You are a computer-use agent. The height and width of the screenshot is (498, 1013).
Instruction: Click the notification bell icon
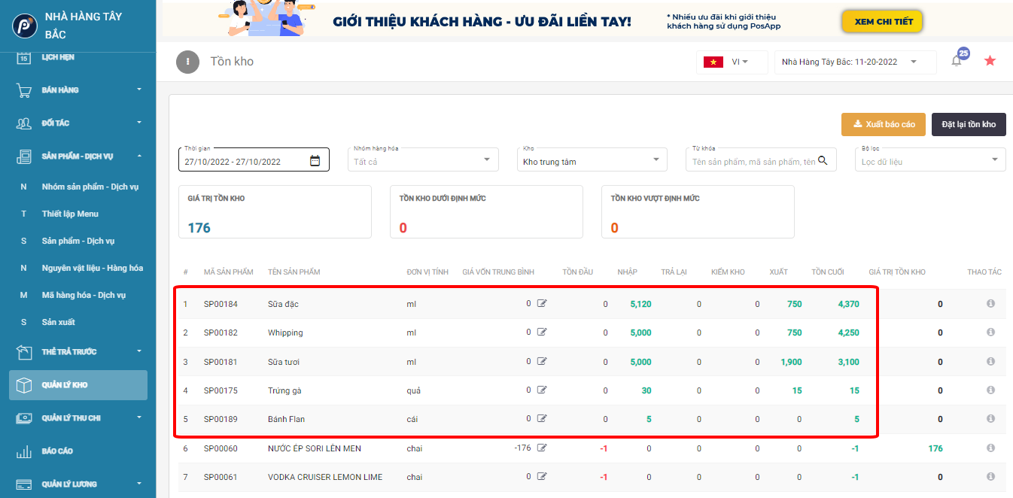click(957, 62)
